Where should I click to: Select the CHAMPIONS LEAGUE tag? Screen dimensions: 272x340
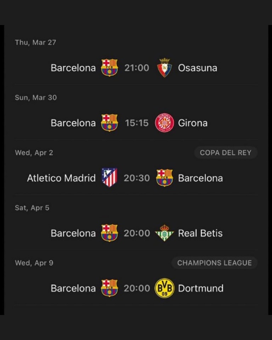click(x=215, y=263)
